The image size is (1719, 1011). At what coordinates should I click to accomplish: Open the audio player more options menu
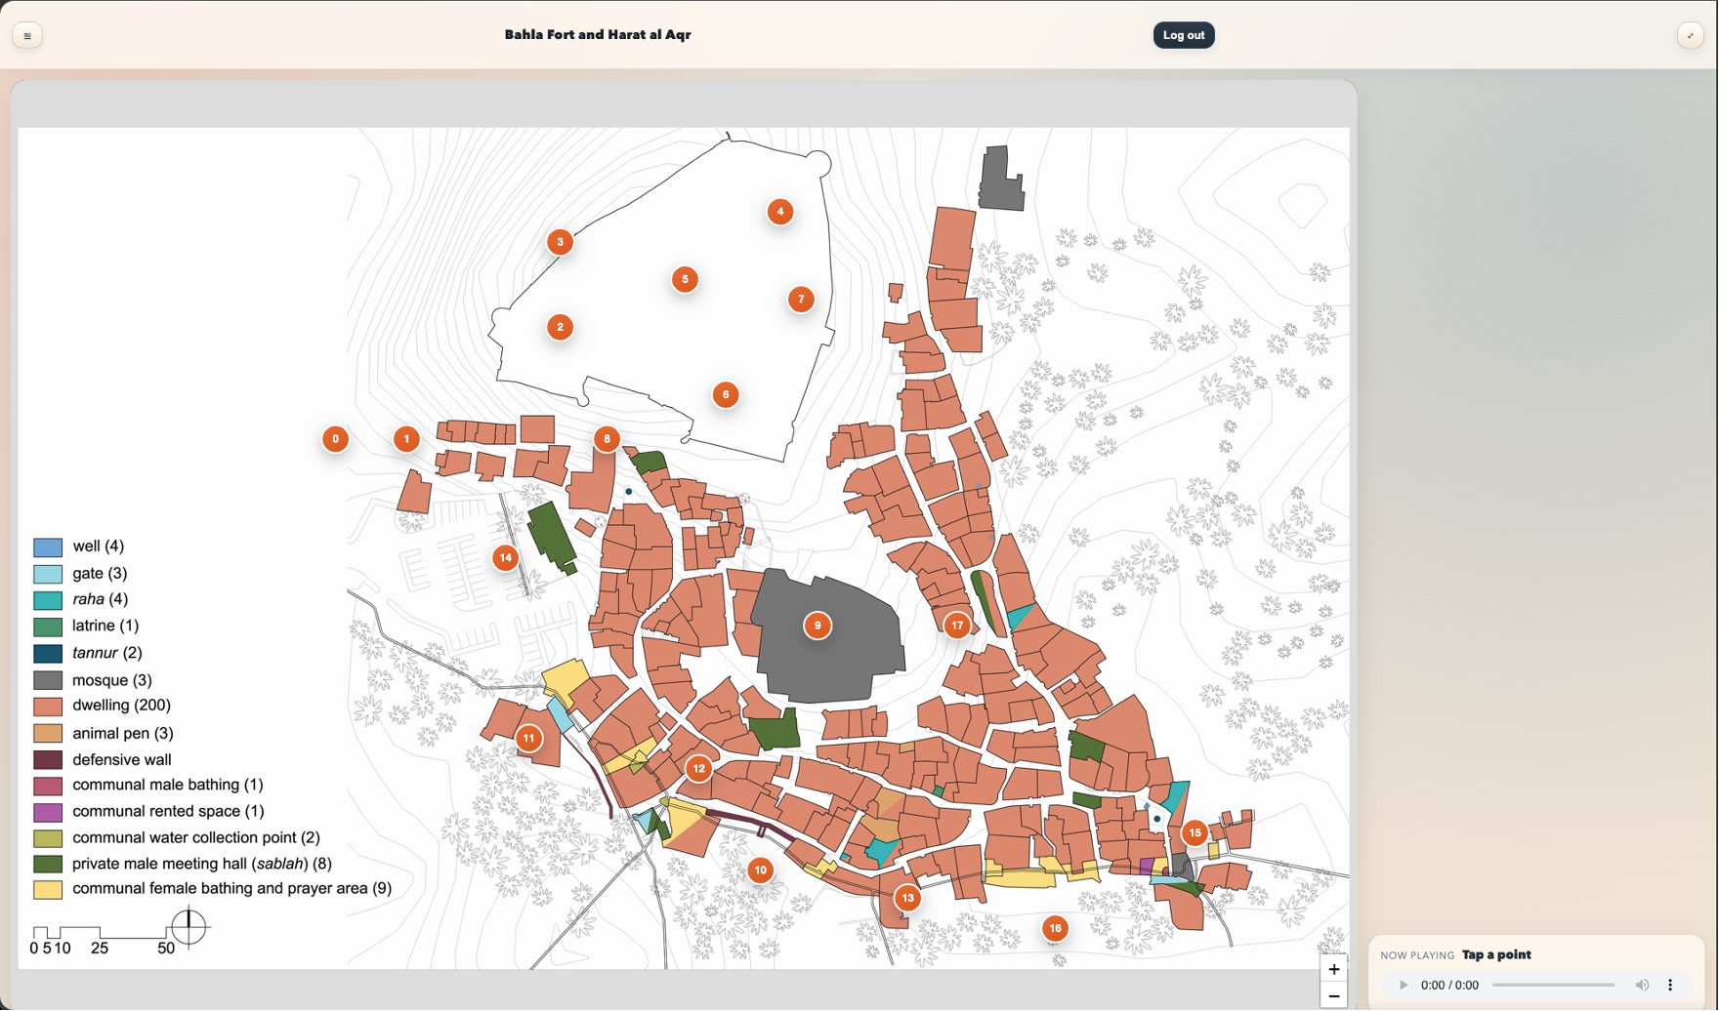pos(1670,986)
